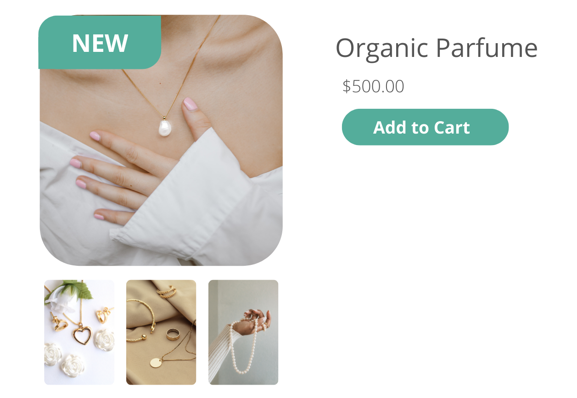The image size is (577, 398).
Task: Click the green NEW badge
Action: coord(100,43)
